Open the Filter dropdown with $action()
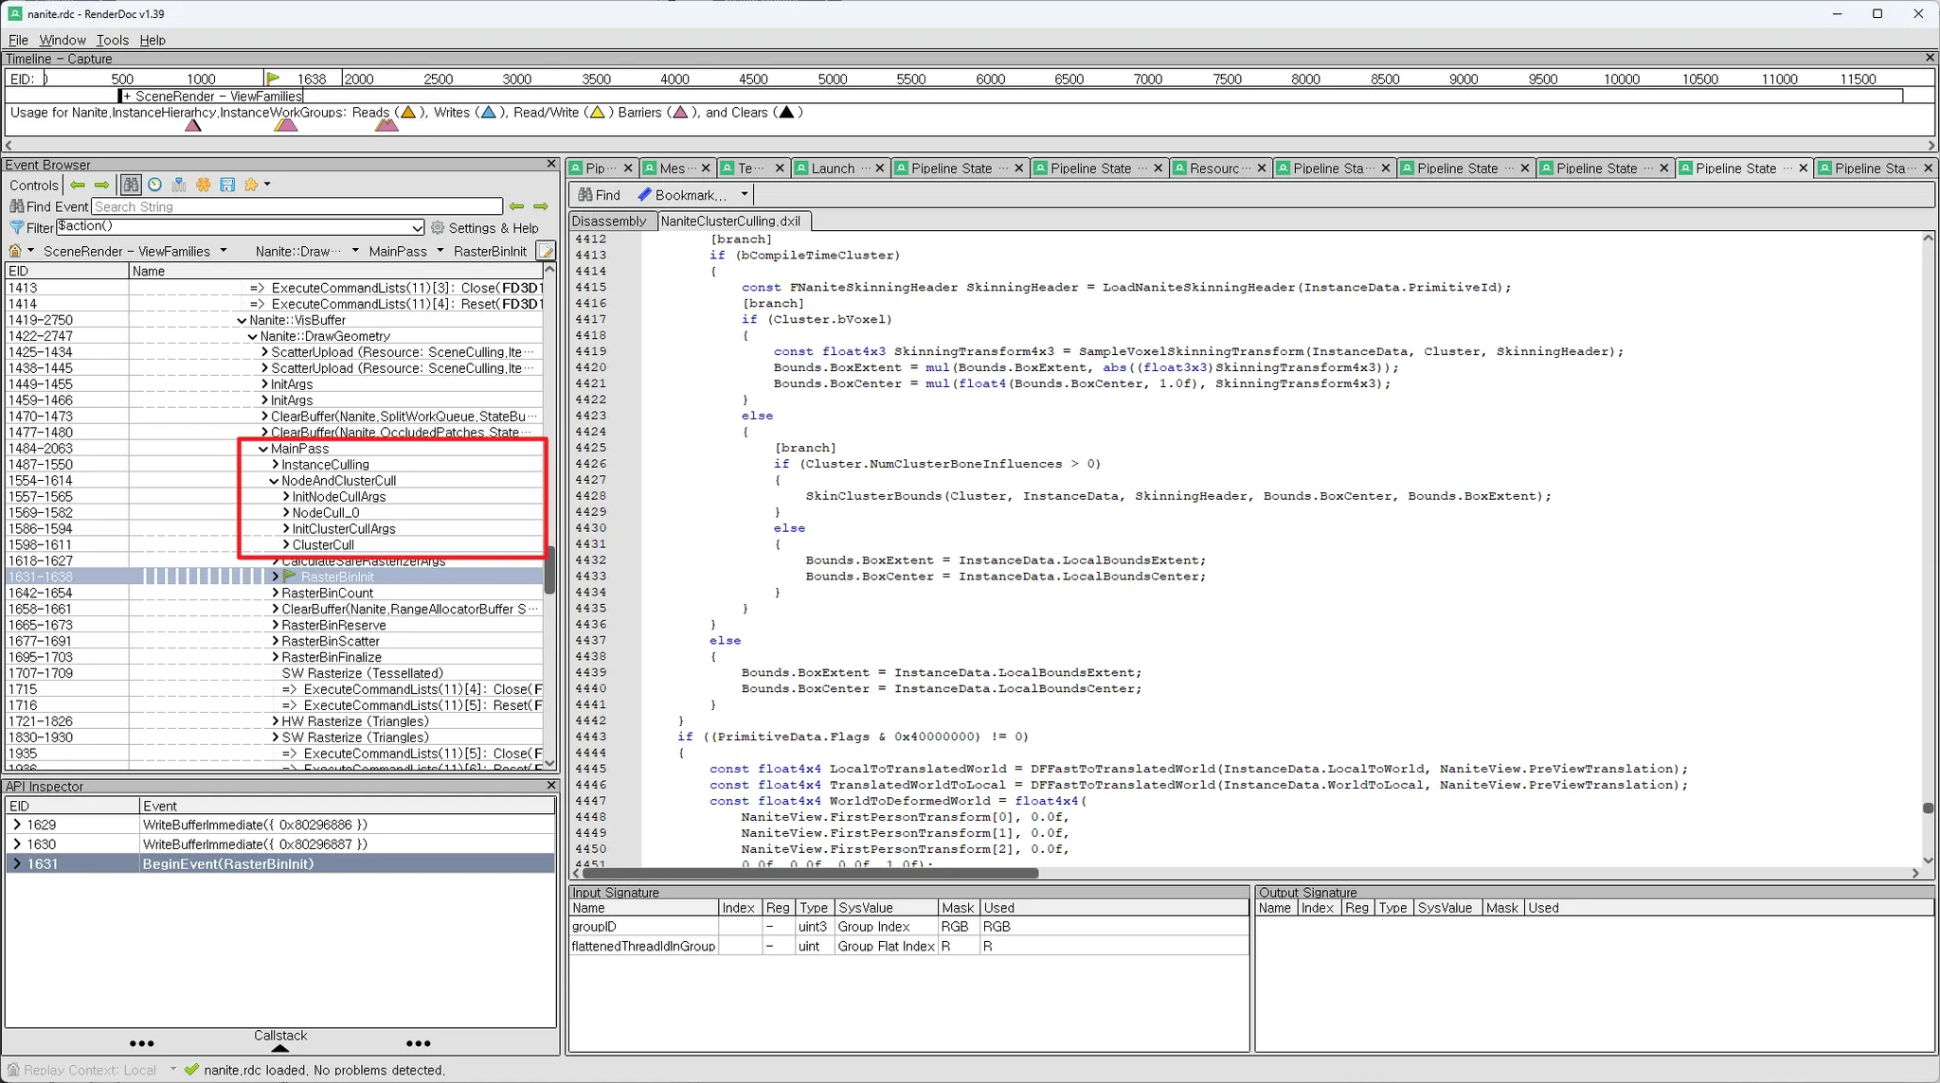1940x1083 pixels. 417,228
